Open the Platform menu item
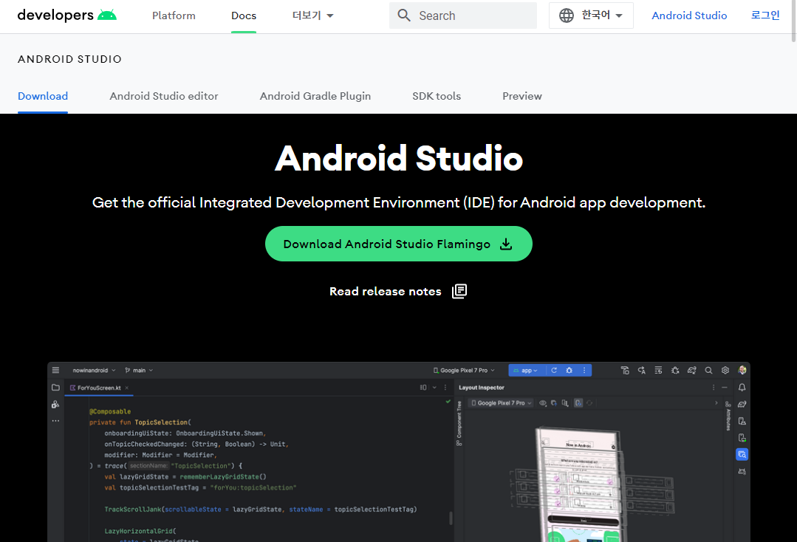Viewport: 797px width, 542px height. click(174, 16)
